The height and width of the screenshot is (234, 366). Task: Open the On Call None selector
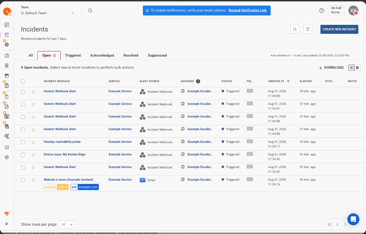336,11
